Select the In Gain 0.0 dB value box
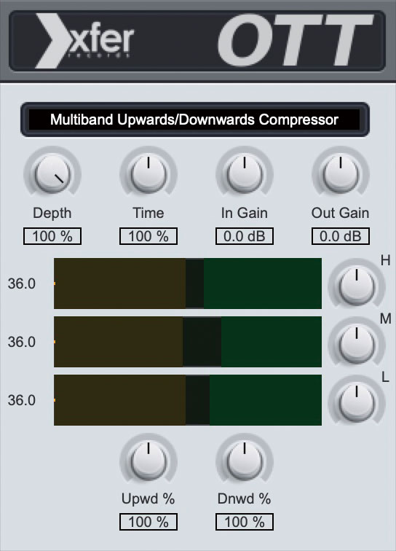 point(245,236)
